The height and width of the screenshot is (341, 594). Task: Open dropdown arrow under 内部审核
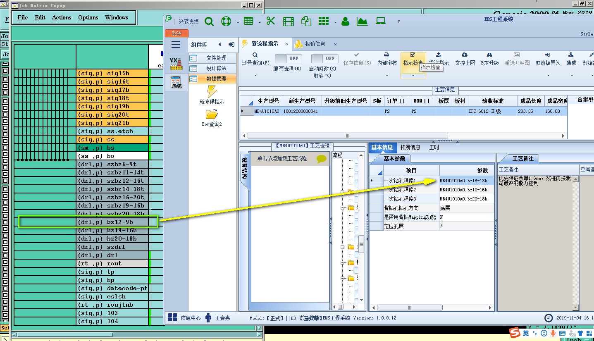tap(387, 76)
